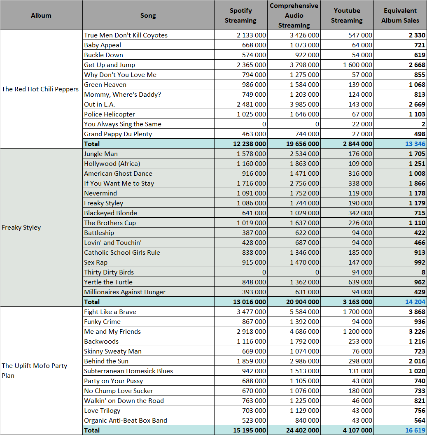This screenshot has width=427, height=435.
Task: Click The Red Hot Chili Peppers album cell
Action: pyautogui.click(x=41, y=89)
